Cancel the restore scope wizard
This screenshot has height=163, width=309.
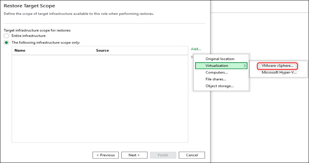[x=192, y=155]
